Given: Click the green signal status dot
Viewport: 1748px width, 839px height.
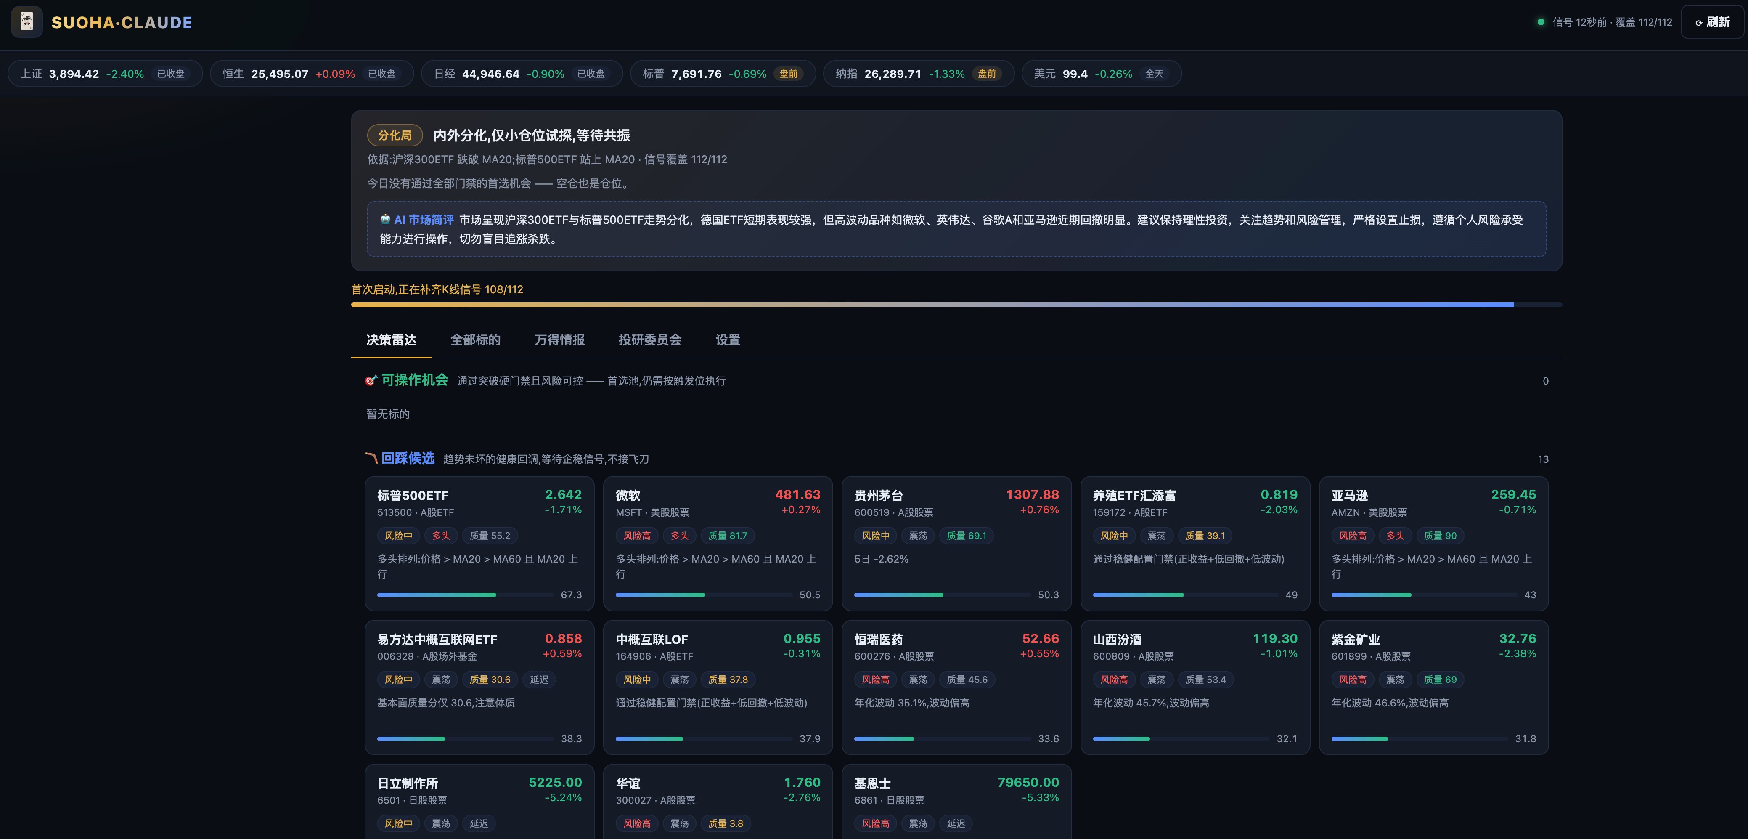Looking at the screenshot, I should coord(1540,22).
